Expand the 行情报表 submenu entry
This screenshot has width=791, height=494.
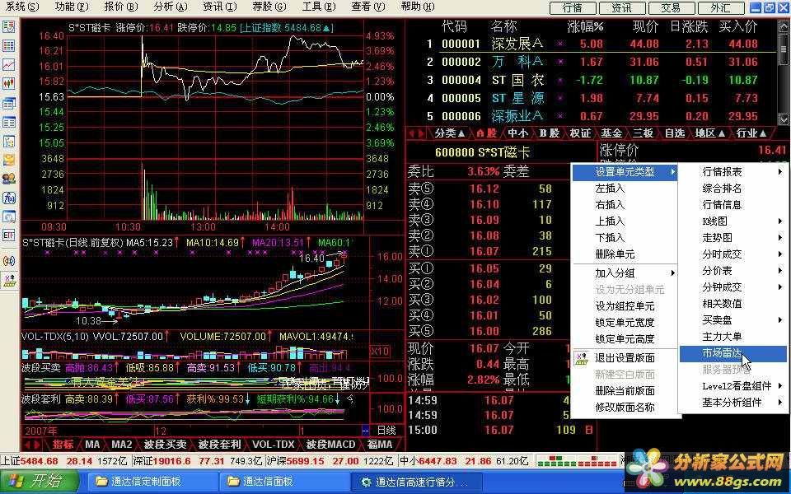(733, 172)
